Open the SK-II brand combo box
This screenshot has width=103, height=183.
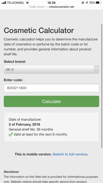coord(51,69)
